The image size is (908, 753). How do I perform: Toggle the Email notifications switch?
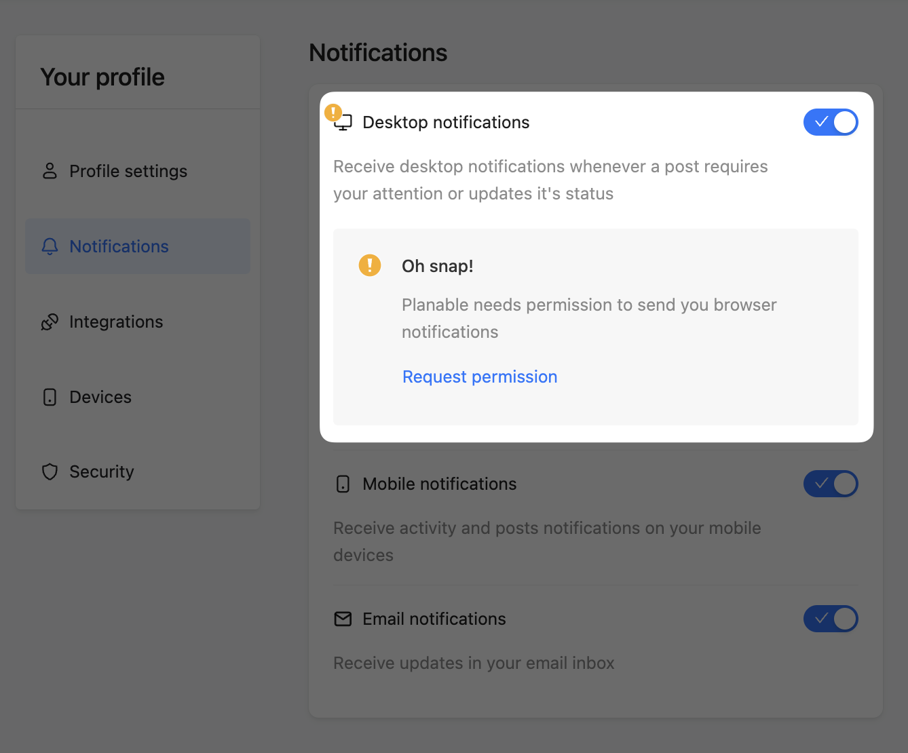pyautogui.click(x=831, y=619)
